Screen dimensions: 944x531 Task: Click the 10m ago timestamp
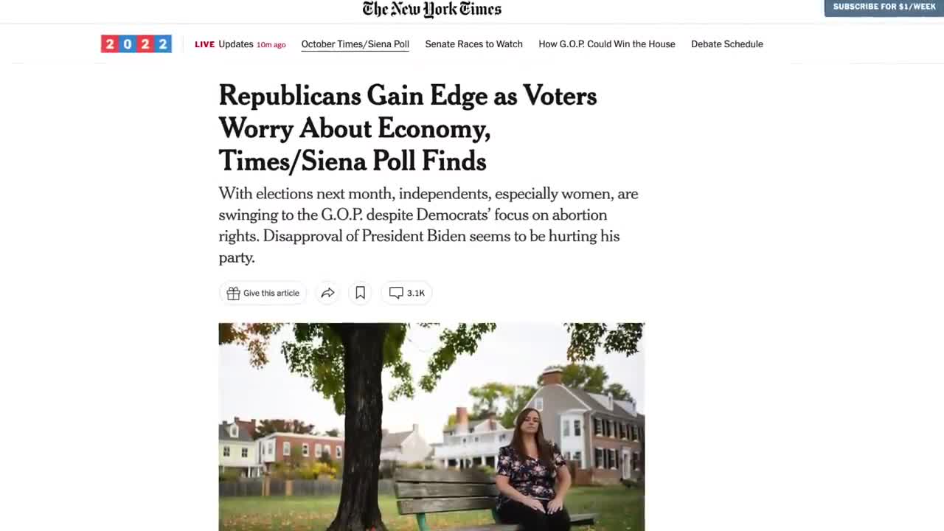271,45
